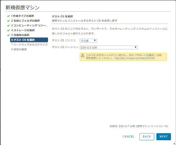Click the 仮想マシンにインストールするゲスト OS を選択します subtitle
Viewport: 176px width, 145px height.
(84, 21)
